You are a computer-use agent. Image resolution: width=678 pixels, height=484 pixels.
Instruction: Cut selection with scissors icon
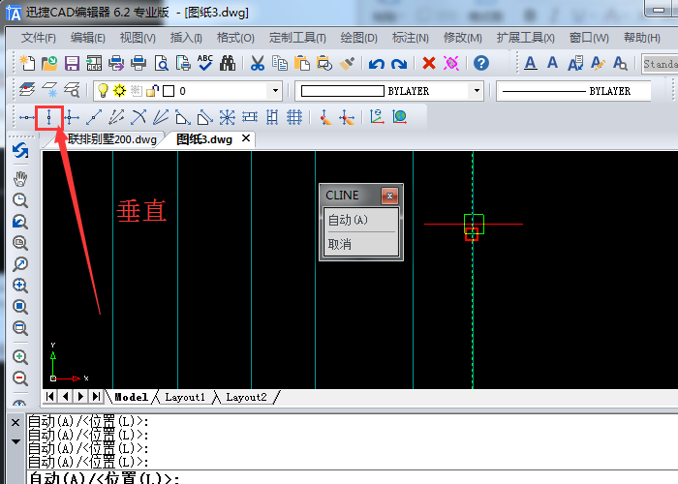(258, 64)
